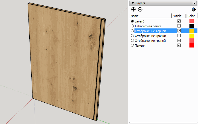Toggle visibility of Layer0
198x124 pixels.
tap(179, 21)
